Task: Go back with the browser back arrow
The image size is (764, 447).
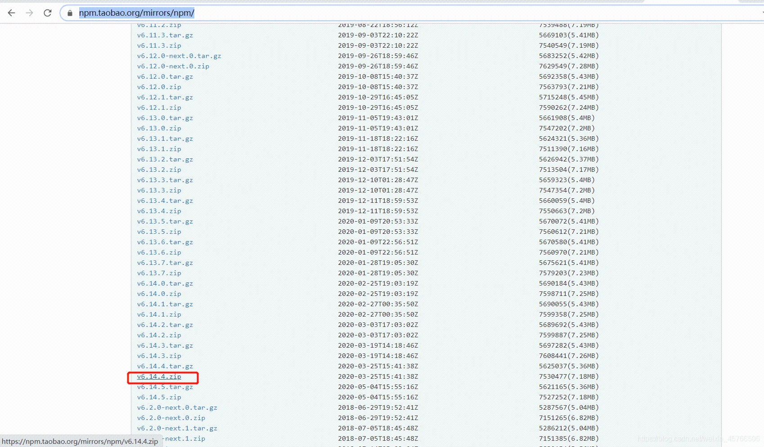Action: click(12, 13)
